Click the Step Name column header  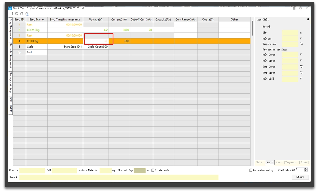point(37,19)
